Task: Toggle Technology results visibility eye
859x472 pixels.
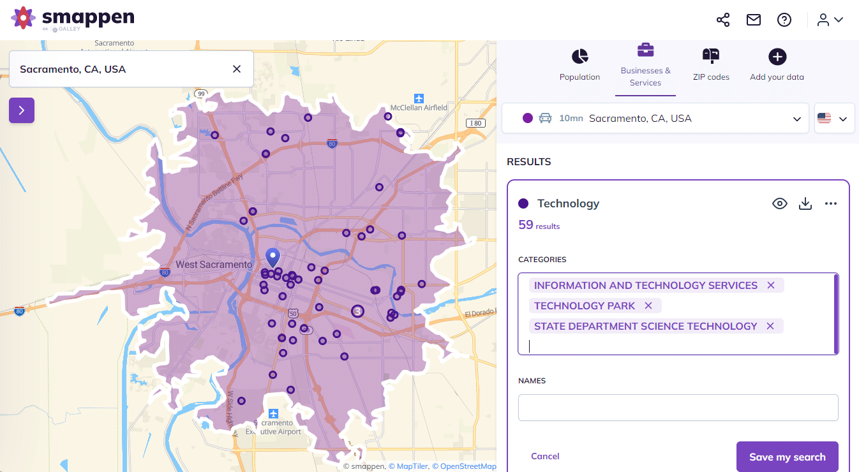Action: pyautogui.click(x=780, y=203)
